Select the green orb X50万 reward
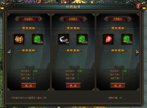Viewport: 147px width, 108px height. click(38, 39)
